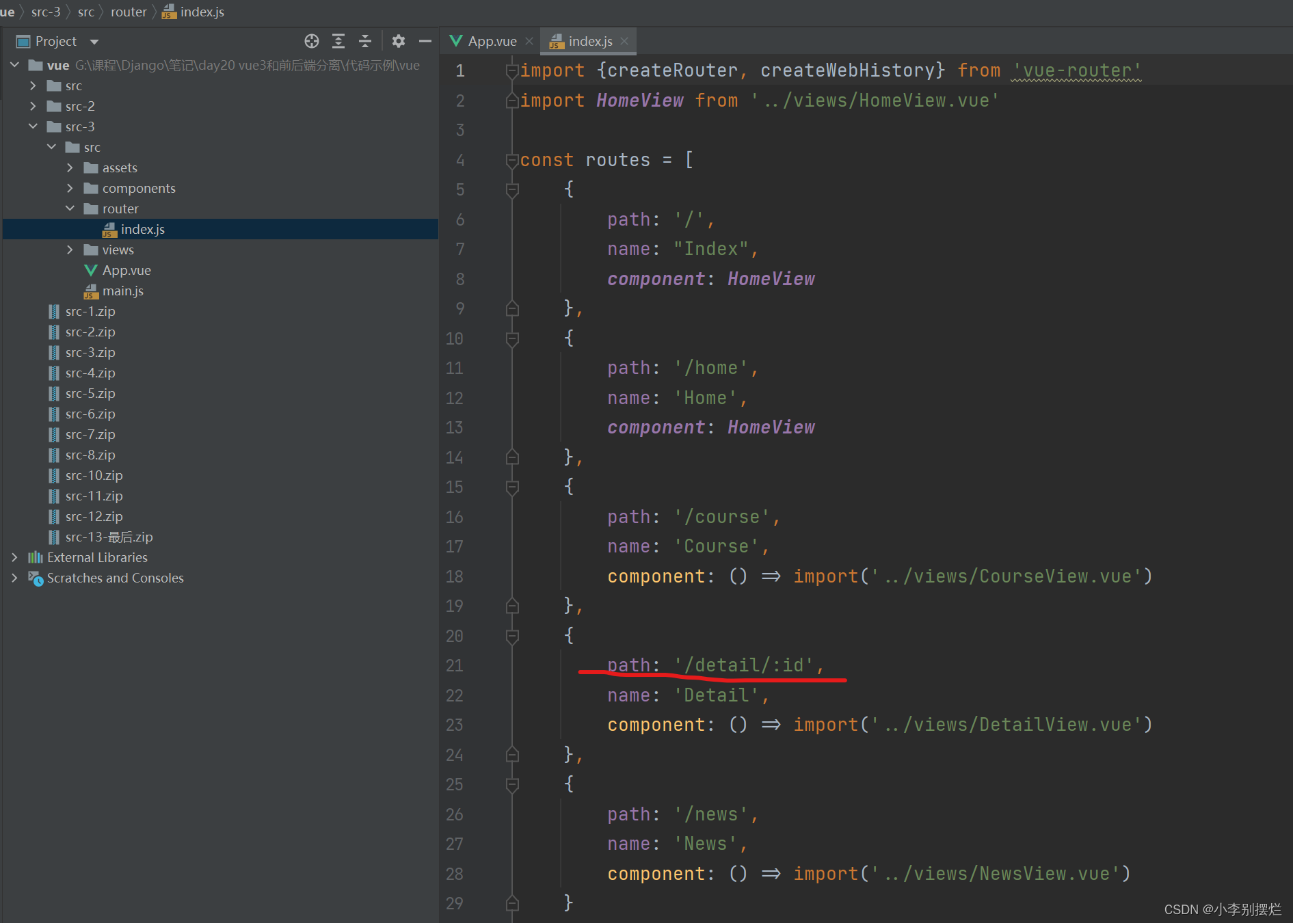Open the Project view dropdown arrow
The image size is (1293, 923).
click(94, 42)
